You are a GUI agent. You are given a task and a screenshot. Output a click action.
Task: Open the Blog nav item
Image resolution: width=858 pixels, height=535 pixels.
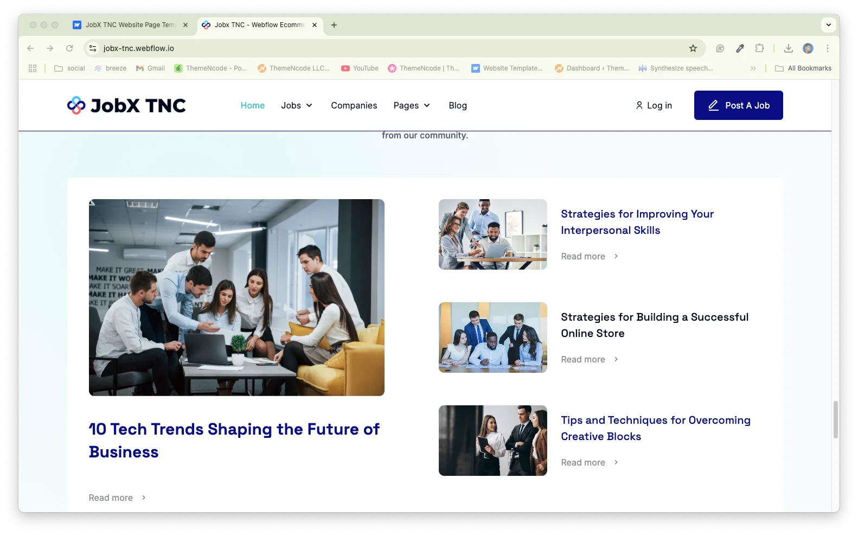pos(458,105)
